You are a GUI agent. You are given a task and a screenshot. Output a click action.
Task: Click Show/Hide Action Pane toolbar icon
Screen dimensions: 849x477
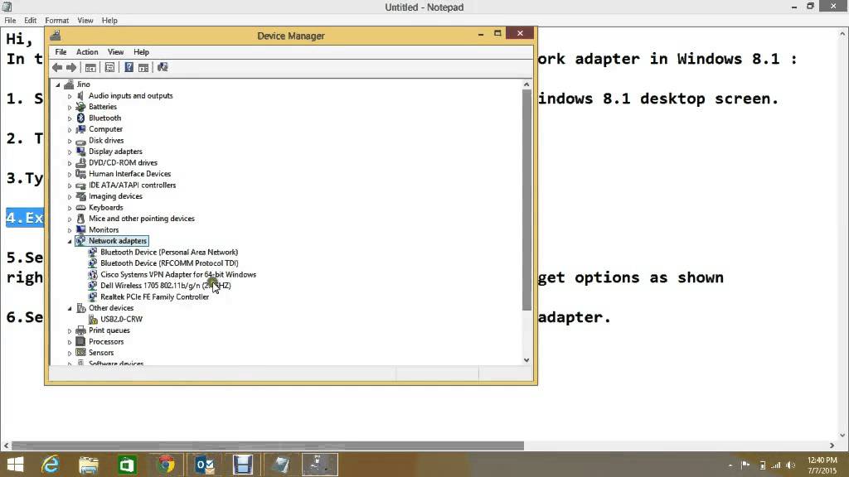click(143, 68)
